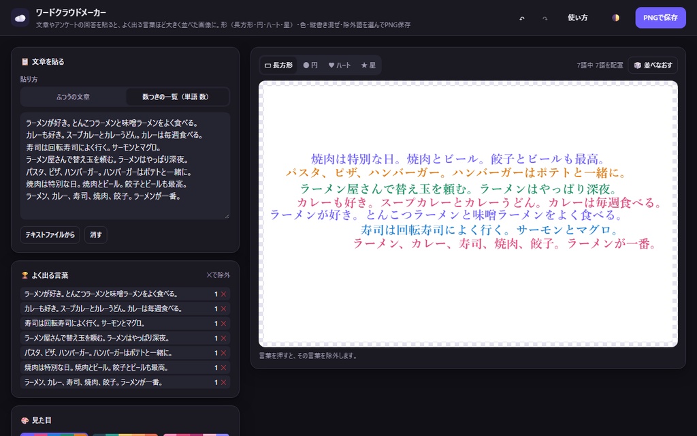The width and height of the screenshot is (697, 436).
Task: Click the 見た目 panel heading
Action: (x=42, y=420)
